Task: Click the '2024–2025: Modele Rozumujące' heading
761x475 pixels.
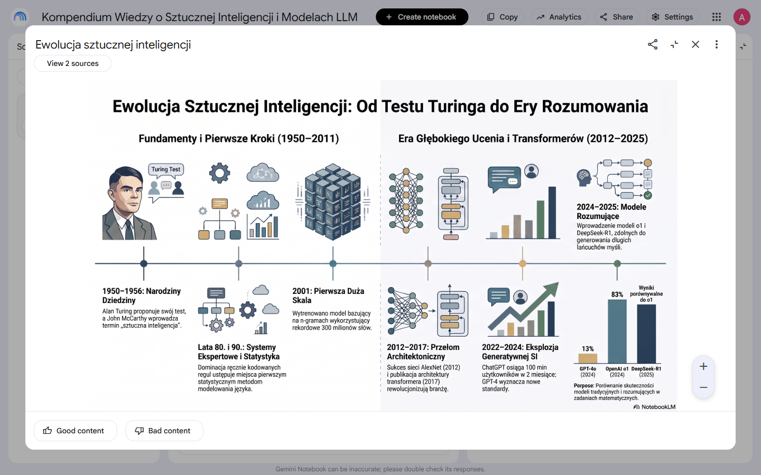Action: tap(611, 212)
